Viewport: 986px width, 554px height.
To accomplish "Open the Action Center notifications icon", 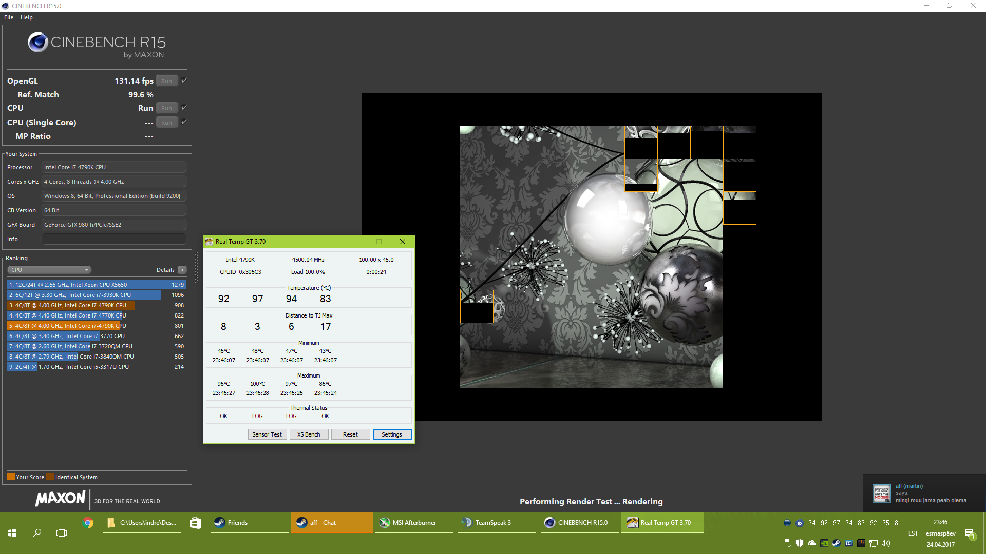I will pos(970,534).
